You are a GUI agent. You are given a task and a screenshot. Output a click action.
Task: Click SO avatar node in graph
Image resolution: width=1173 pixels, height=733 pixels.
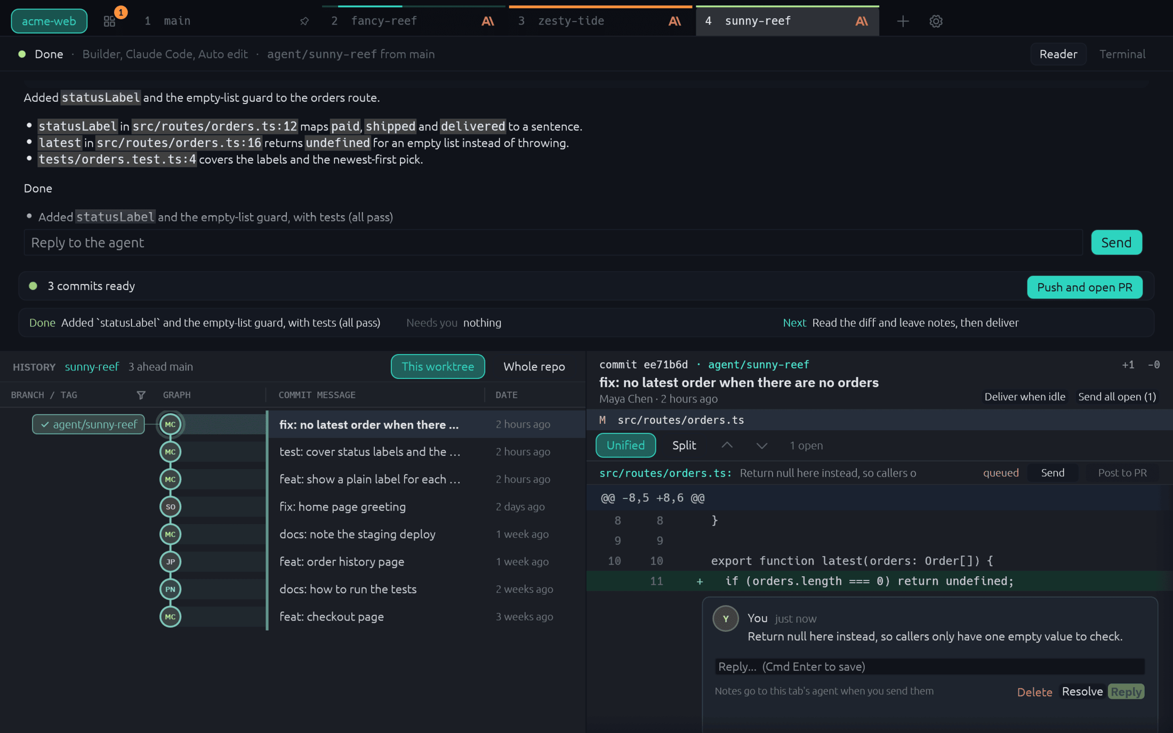170,506
